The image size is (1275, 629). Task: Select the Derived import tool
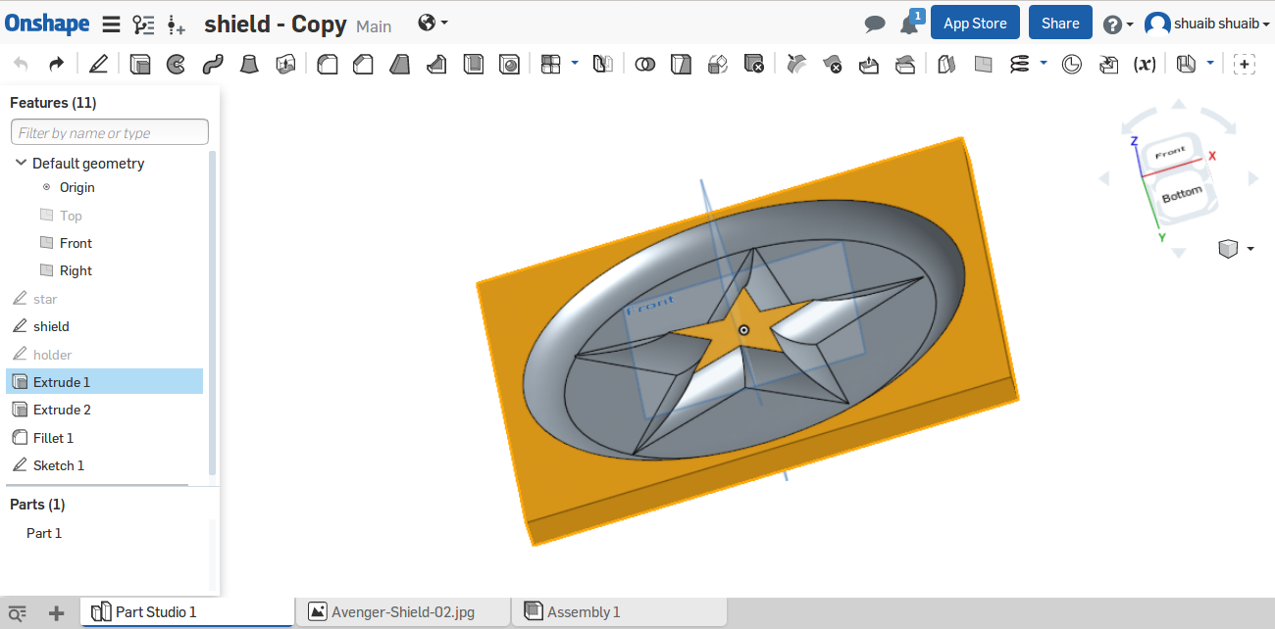point(1108,65)
